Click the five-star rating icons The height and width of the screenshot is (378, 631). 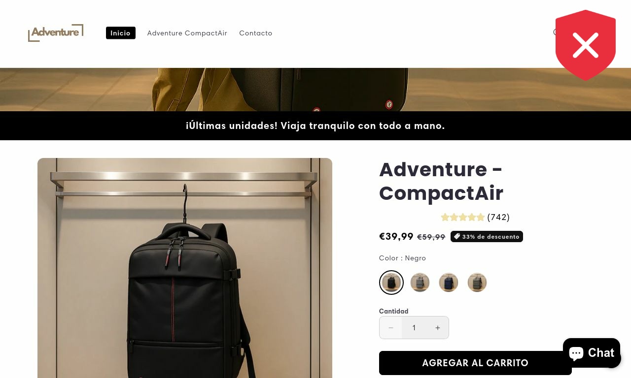[462, 217]
